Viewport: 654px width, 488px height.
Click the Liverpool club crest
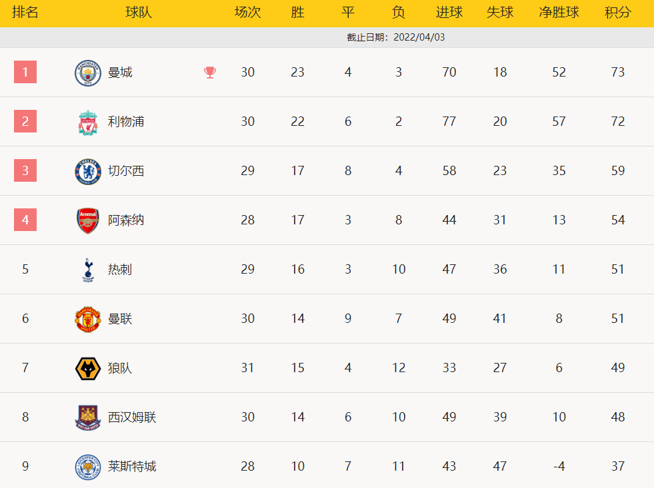[87, 122]
